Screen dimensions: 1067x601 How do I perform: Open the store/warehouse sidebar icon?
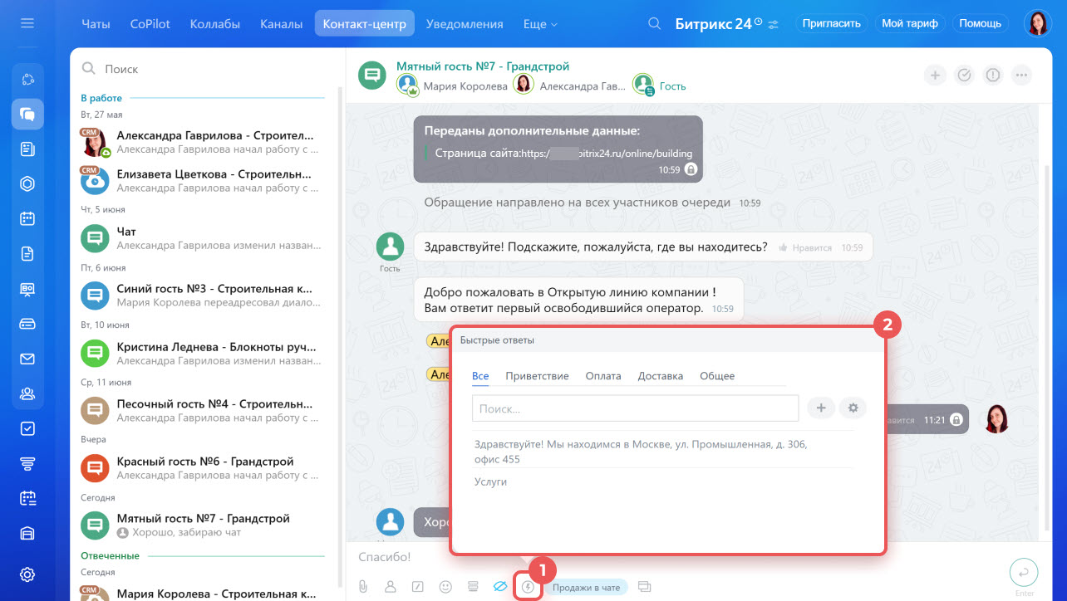pyautogui.click(x=27, y=533)
